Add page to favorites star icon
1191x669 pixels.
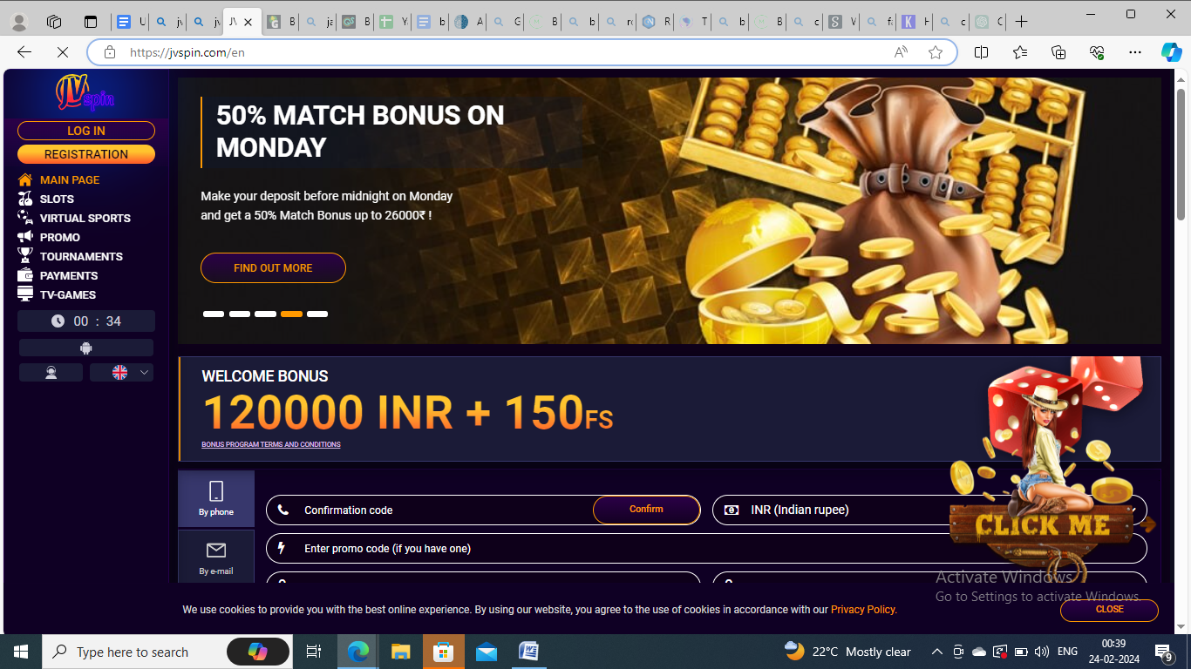[x=936, y=52]
